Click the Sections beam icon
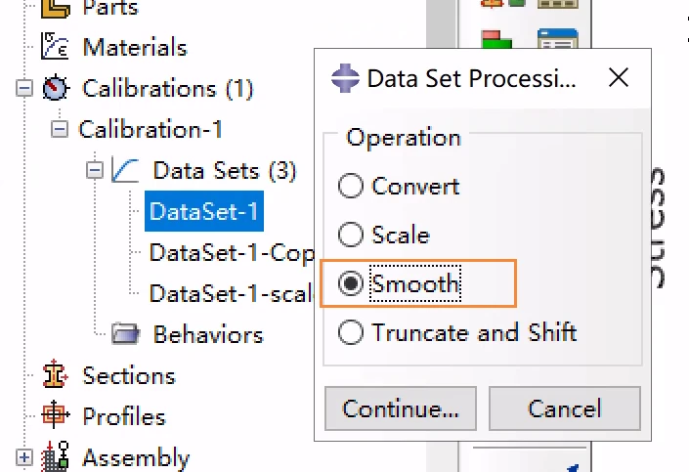The image size is (689, 472). click(x=55, y=374)
